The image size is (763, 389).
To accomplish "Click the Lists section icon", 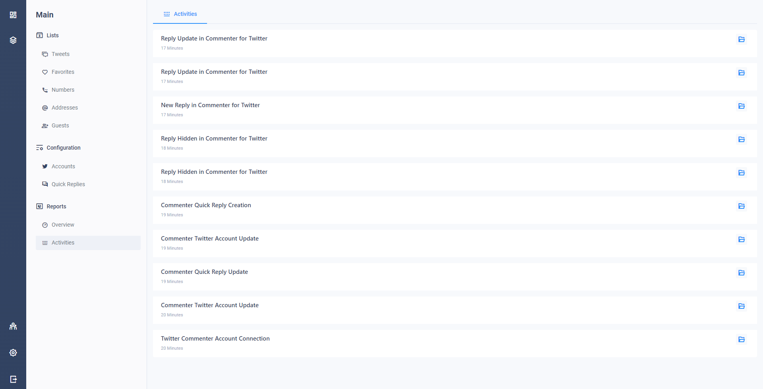I will point(39,35).
